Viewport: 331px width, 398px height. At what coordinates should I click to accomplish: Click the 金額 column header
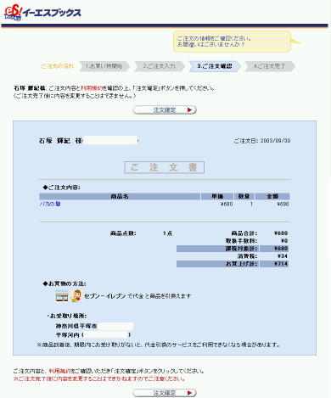(272, 196)
